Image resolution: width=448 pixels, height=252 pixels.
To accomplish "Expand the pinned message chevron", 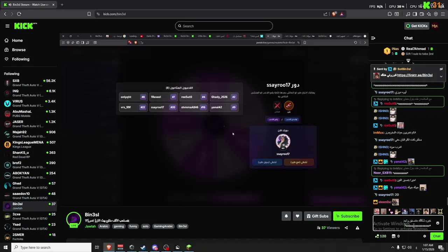I will [441, 76].
